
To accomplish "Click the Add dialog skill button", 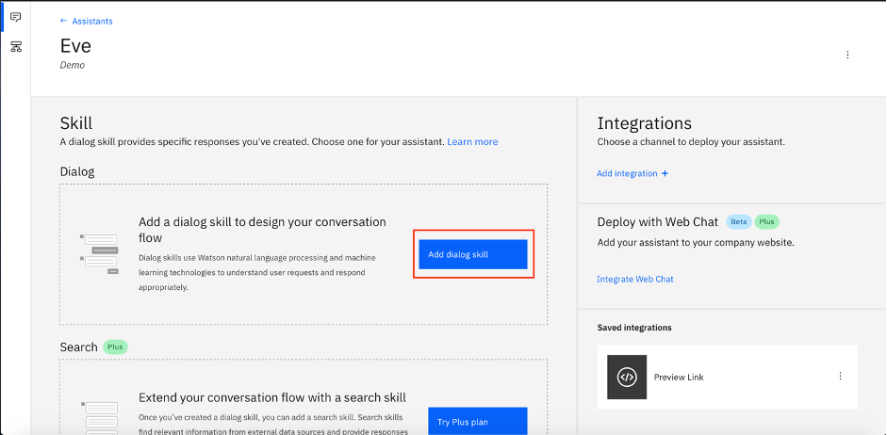I will pos(472,254).
